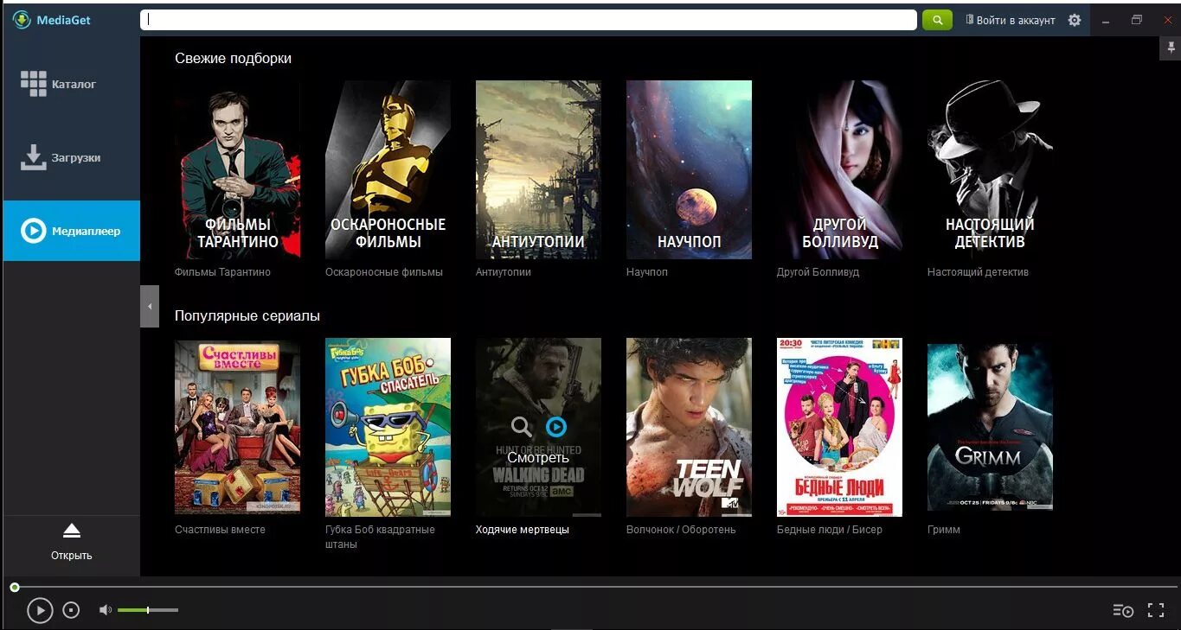Open the Настоящий детектив poster
1181x630 pixels.
(x=990, y=169)
